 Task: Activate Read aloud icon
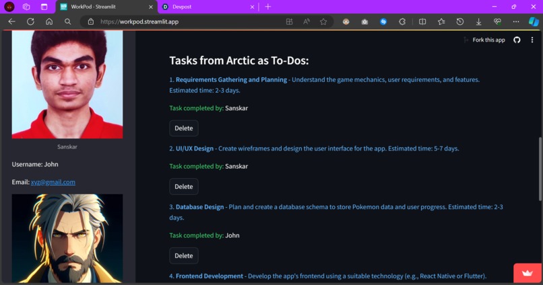(x=307, y=22)
